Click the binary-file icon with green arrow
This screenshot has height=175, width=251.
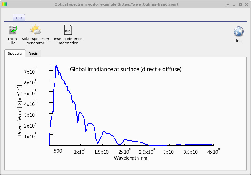pos(12,29)
